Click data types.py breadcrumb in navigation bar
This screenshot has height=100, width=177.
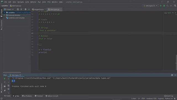click(15, 6)
